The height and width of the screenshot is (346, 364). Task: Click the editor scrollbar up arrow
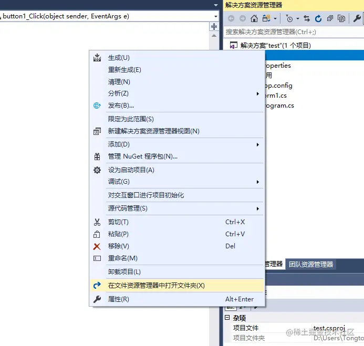(214, 36)
